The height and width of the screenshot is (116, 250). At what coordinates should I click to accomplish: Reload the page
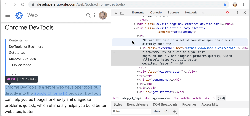(23, 4)
